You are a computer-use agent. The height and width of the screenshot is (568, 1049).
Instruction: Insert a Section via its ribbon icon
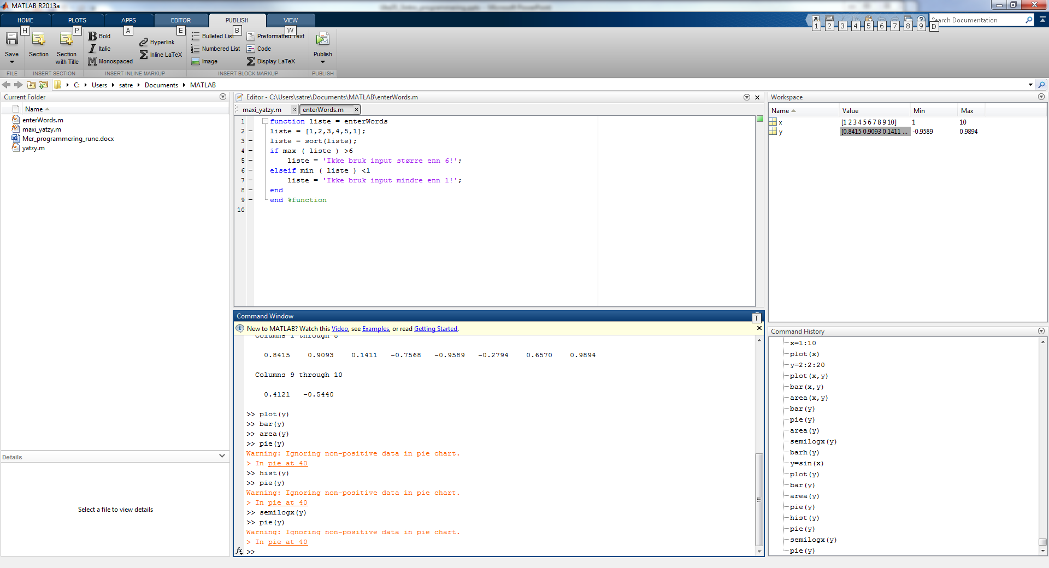(x=38, y=39)
